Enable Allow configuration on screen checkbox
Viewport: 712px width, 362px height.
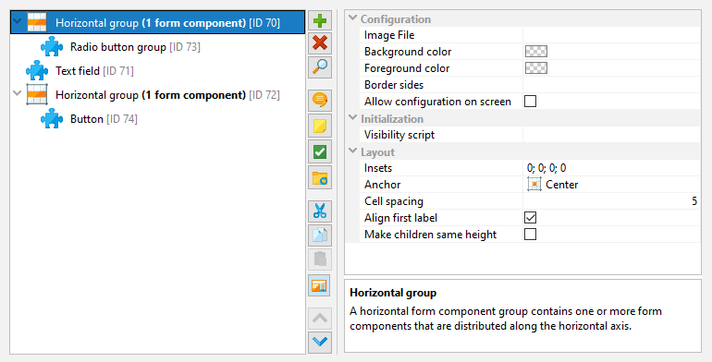click(x=530, y=102)
